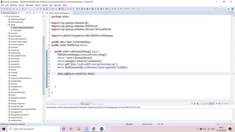Click the Writable status bar entry
The image size is (235, 132).
pos(129,124)
